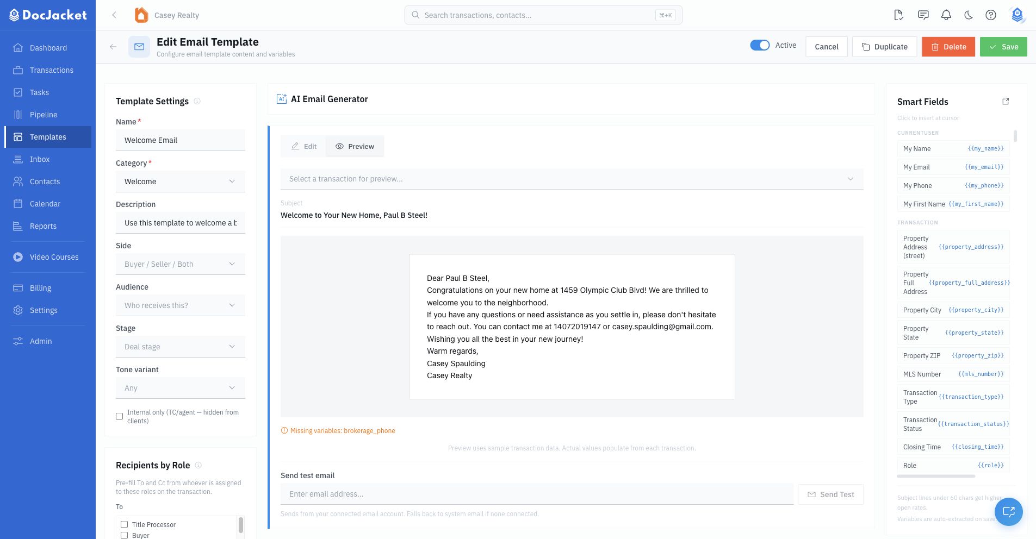Insert the MLS Number smart field
The width and height of the screenshot is (1036, 539).
(953, 374)
